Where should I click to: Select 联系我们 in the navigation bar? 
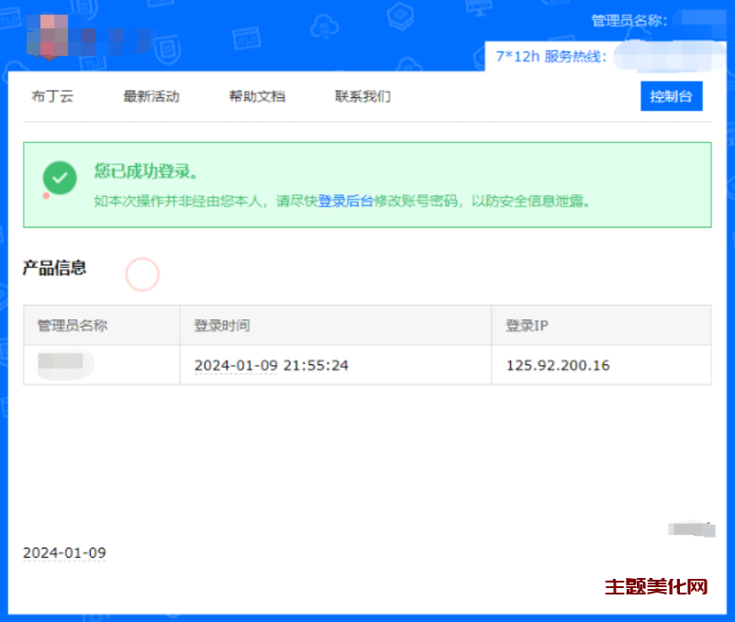coord(362,96)
